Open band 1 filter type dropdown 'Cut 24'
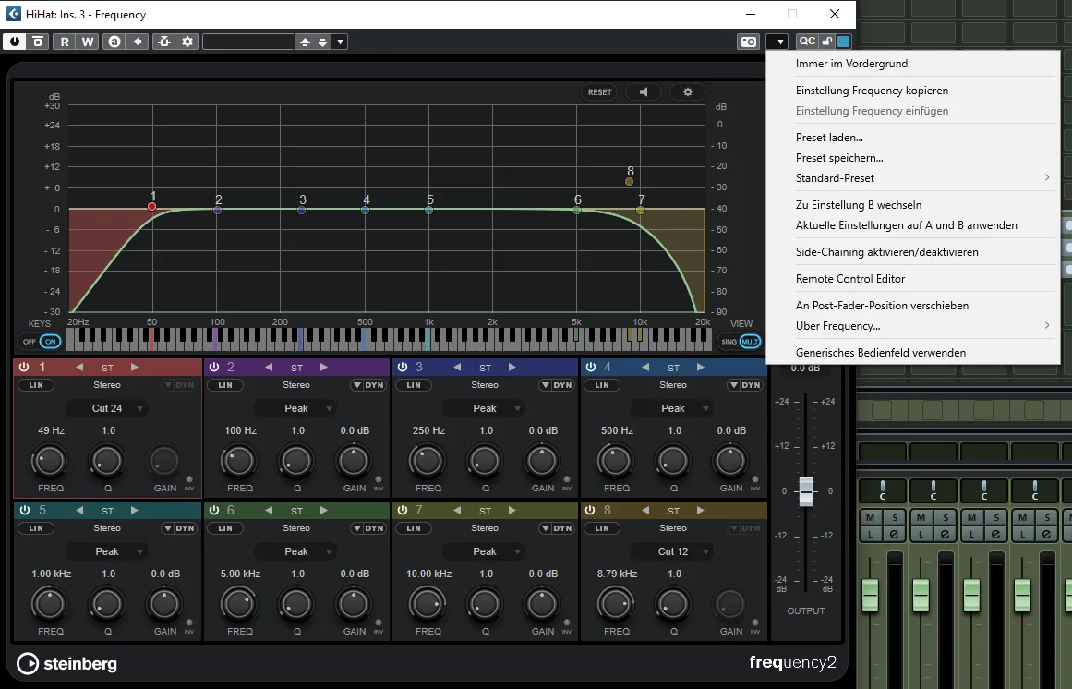The height and width of the screenshot is (689, 1072). pos(107,408)
